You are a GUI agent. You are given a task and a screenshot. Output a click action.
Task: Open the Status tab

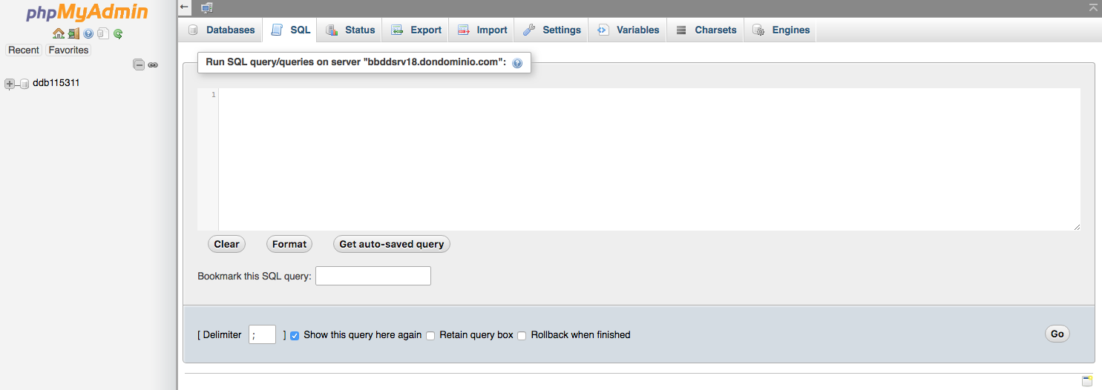tap(350, 30)
